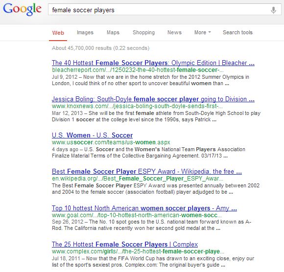Select the News tab
Screen dimensions: 284x272
pos(174,32)
